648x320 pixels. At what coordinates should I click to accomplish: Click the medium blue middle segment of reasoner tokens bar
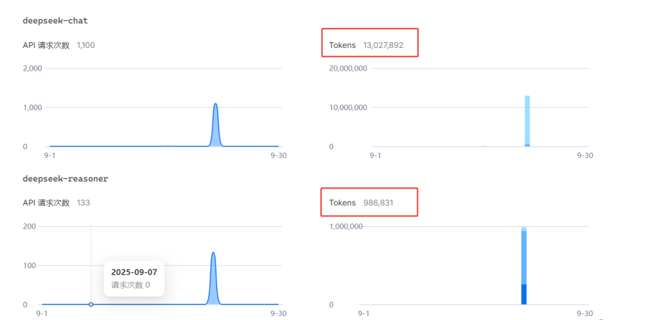pos(524,258)
